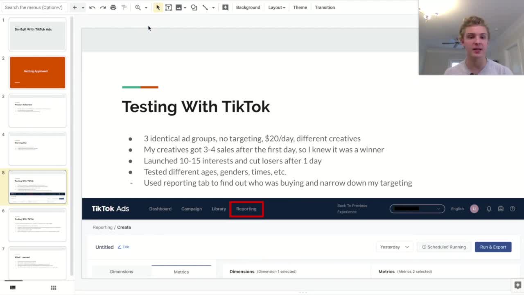Select slide 1 titled $0-85K With TikTok Ads
524x295 pixels.
(37, 34)
